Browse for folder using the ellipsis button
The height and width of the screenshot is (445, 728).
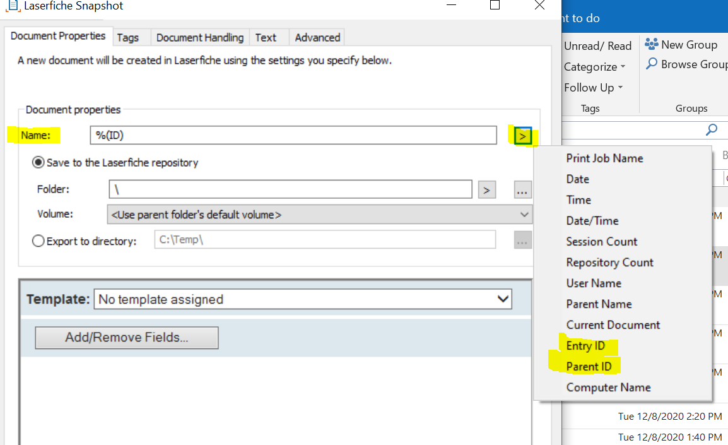click(523, 189)
